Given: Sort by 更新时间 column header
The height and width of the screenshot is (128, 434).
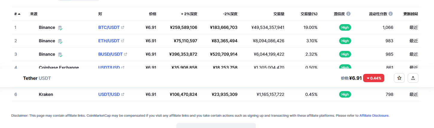Looking at the screenshot, I should 410,14.
